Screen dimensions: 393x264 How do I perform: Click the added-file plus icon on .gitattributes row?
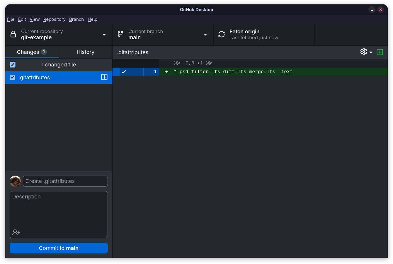point(104,77)
